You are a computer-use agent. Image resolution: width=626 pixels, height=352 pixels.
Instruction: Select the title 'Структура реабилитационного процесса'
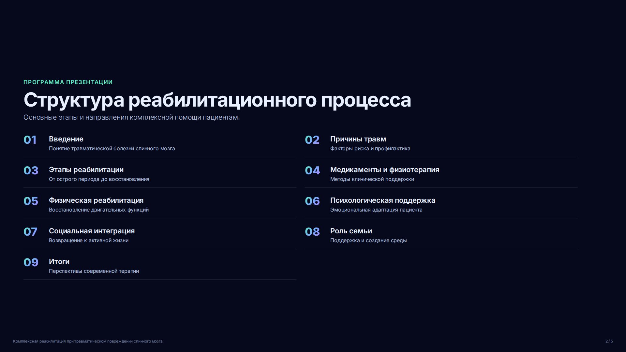[x=217, y=100]
